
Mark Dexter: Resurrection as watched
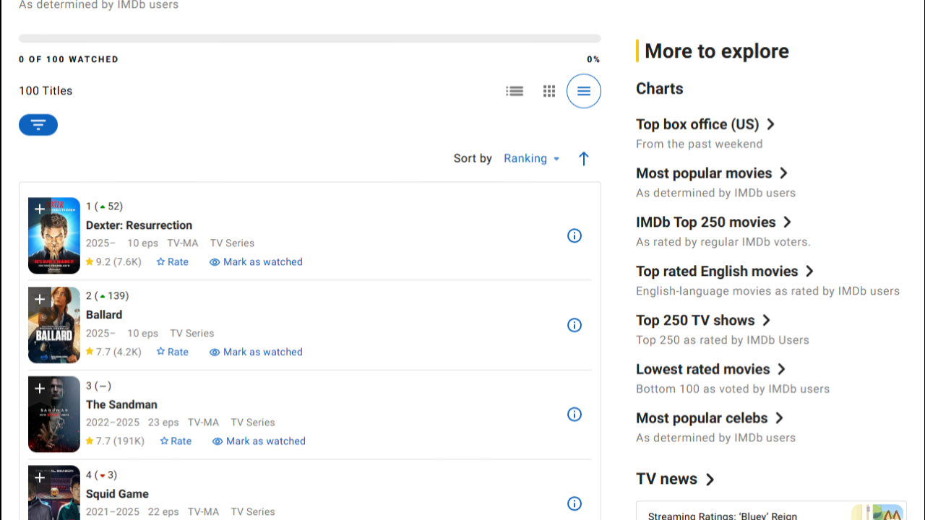[256, 262]
